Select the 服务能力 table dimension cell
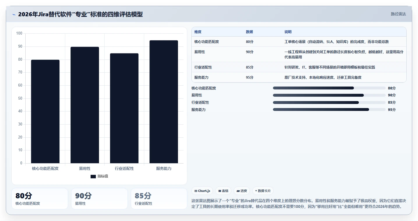The width and height of the screenshot is (418, 221). (217, 77)
